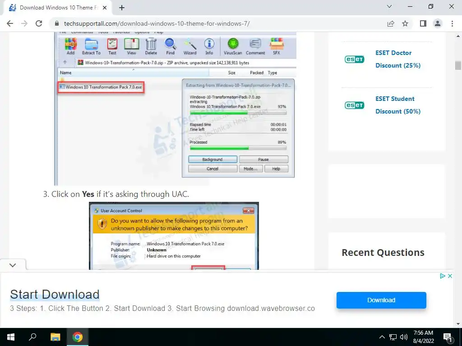
Task: View site security lock info
Action: point(57,23)
